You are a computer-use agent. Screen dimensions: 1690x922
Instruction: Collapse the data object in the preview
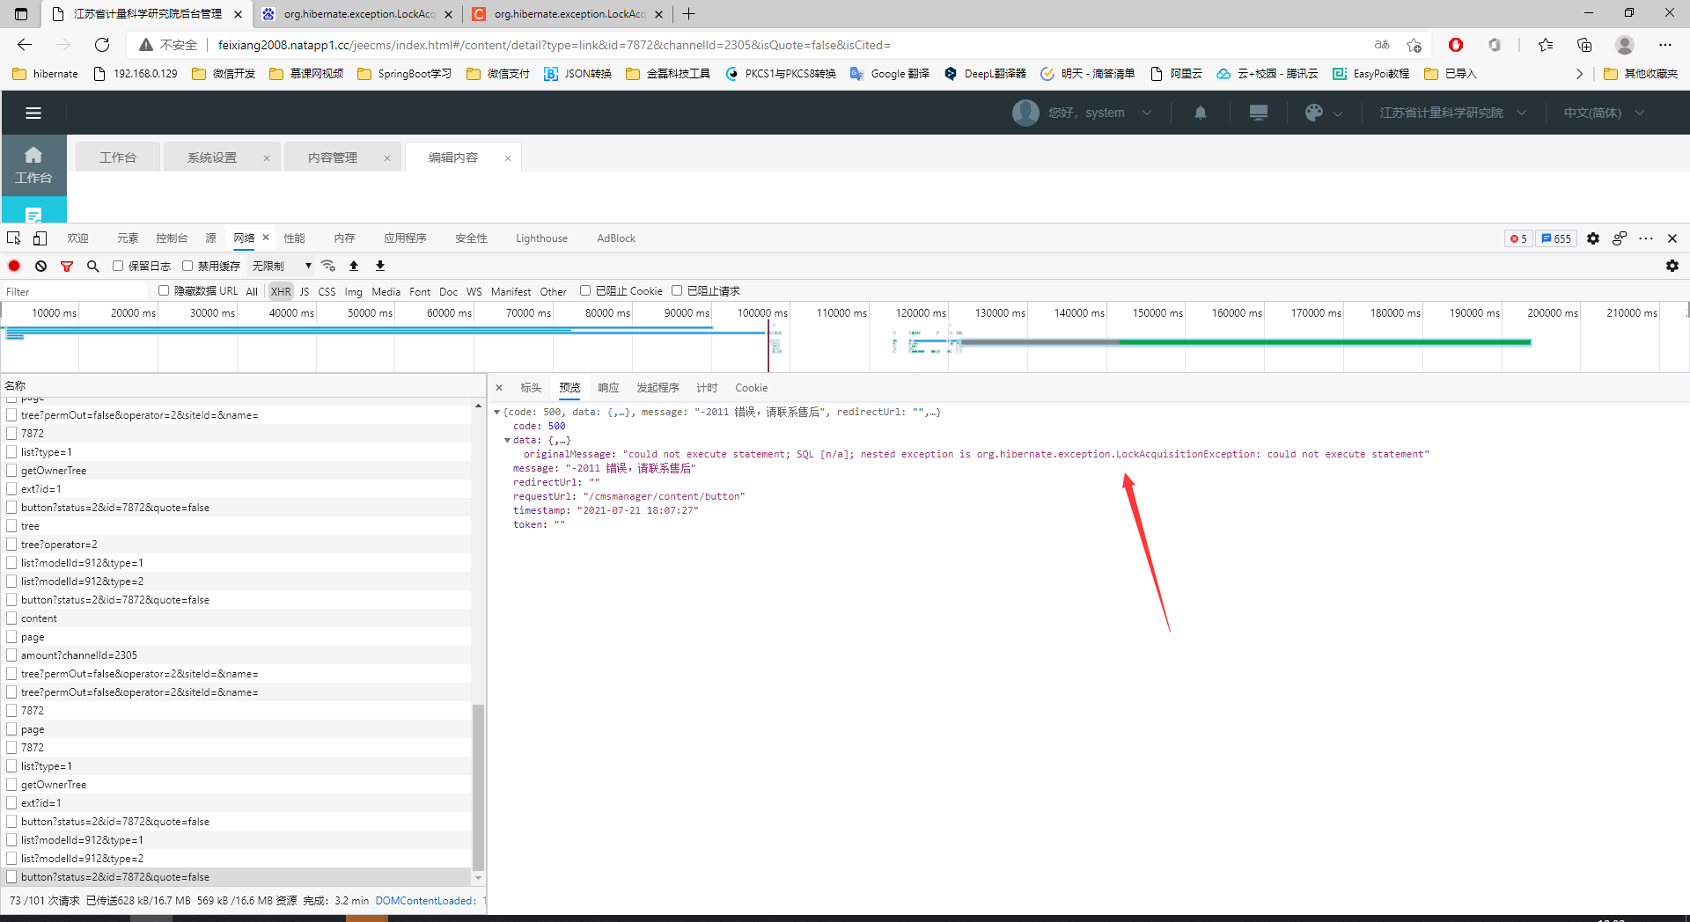pos(508,440)
